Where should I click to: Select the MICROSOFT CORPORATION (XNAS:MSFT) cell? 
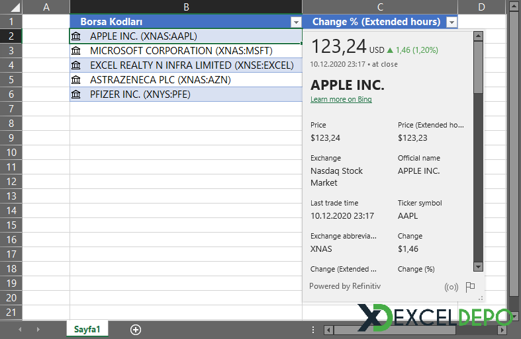[x=186, y=51]
